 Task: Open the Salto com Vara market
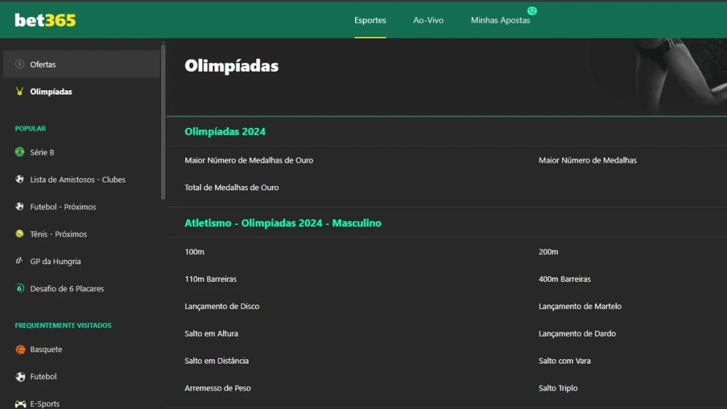565,361
